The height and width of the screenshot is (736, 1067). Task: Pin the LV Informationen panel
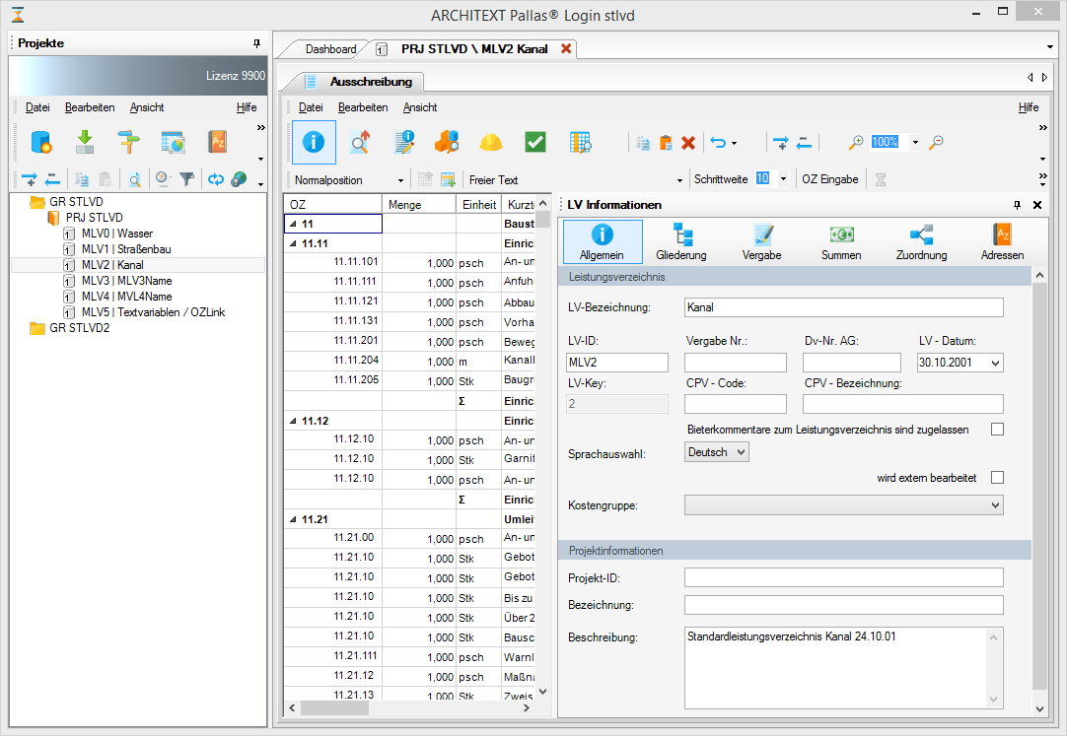point(1018,205)
